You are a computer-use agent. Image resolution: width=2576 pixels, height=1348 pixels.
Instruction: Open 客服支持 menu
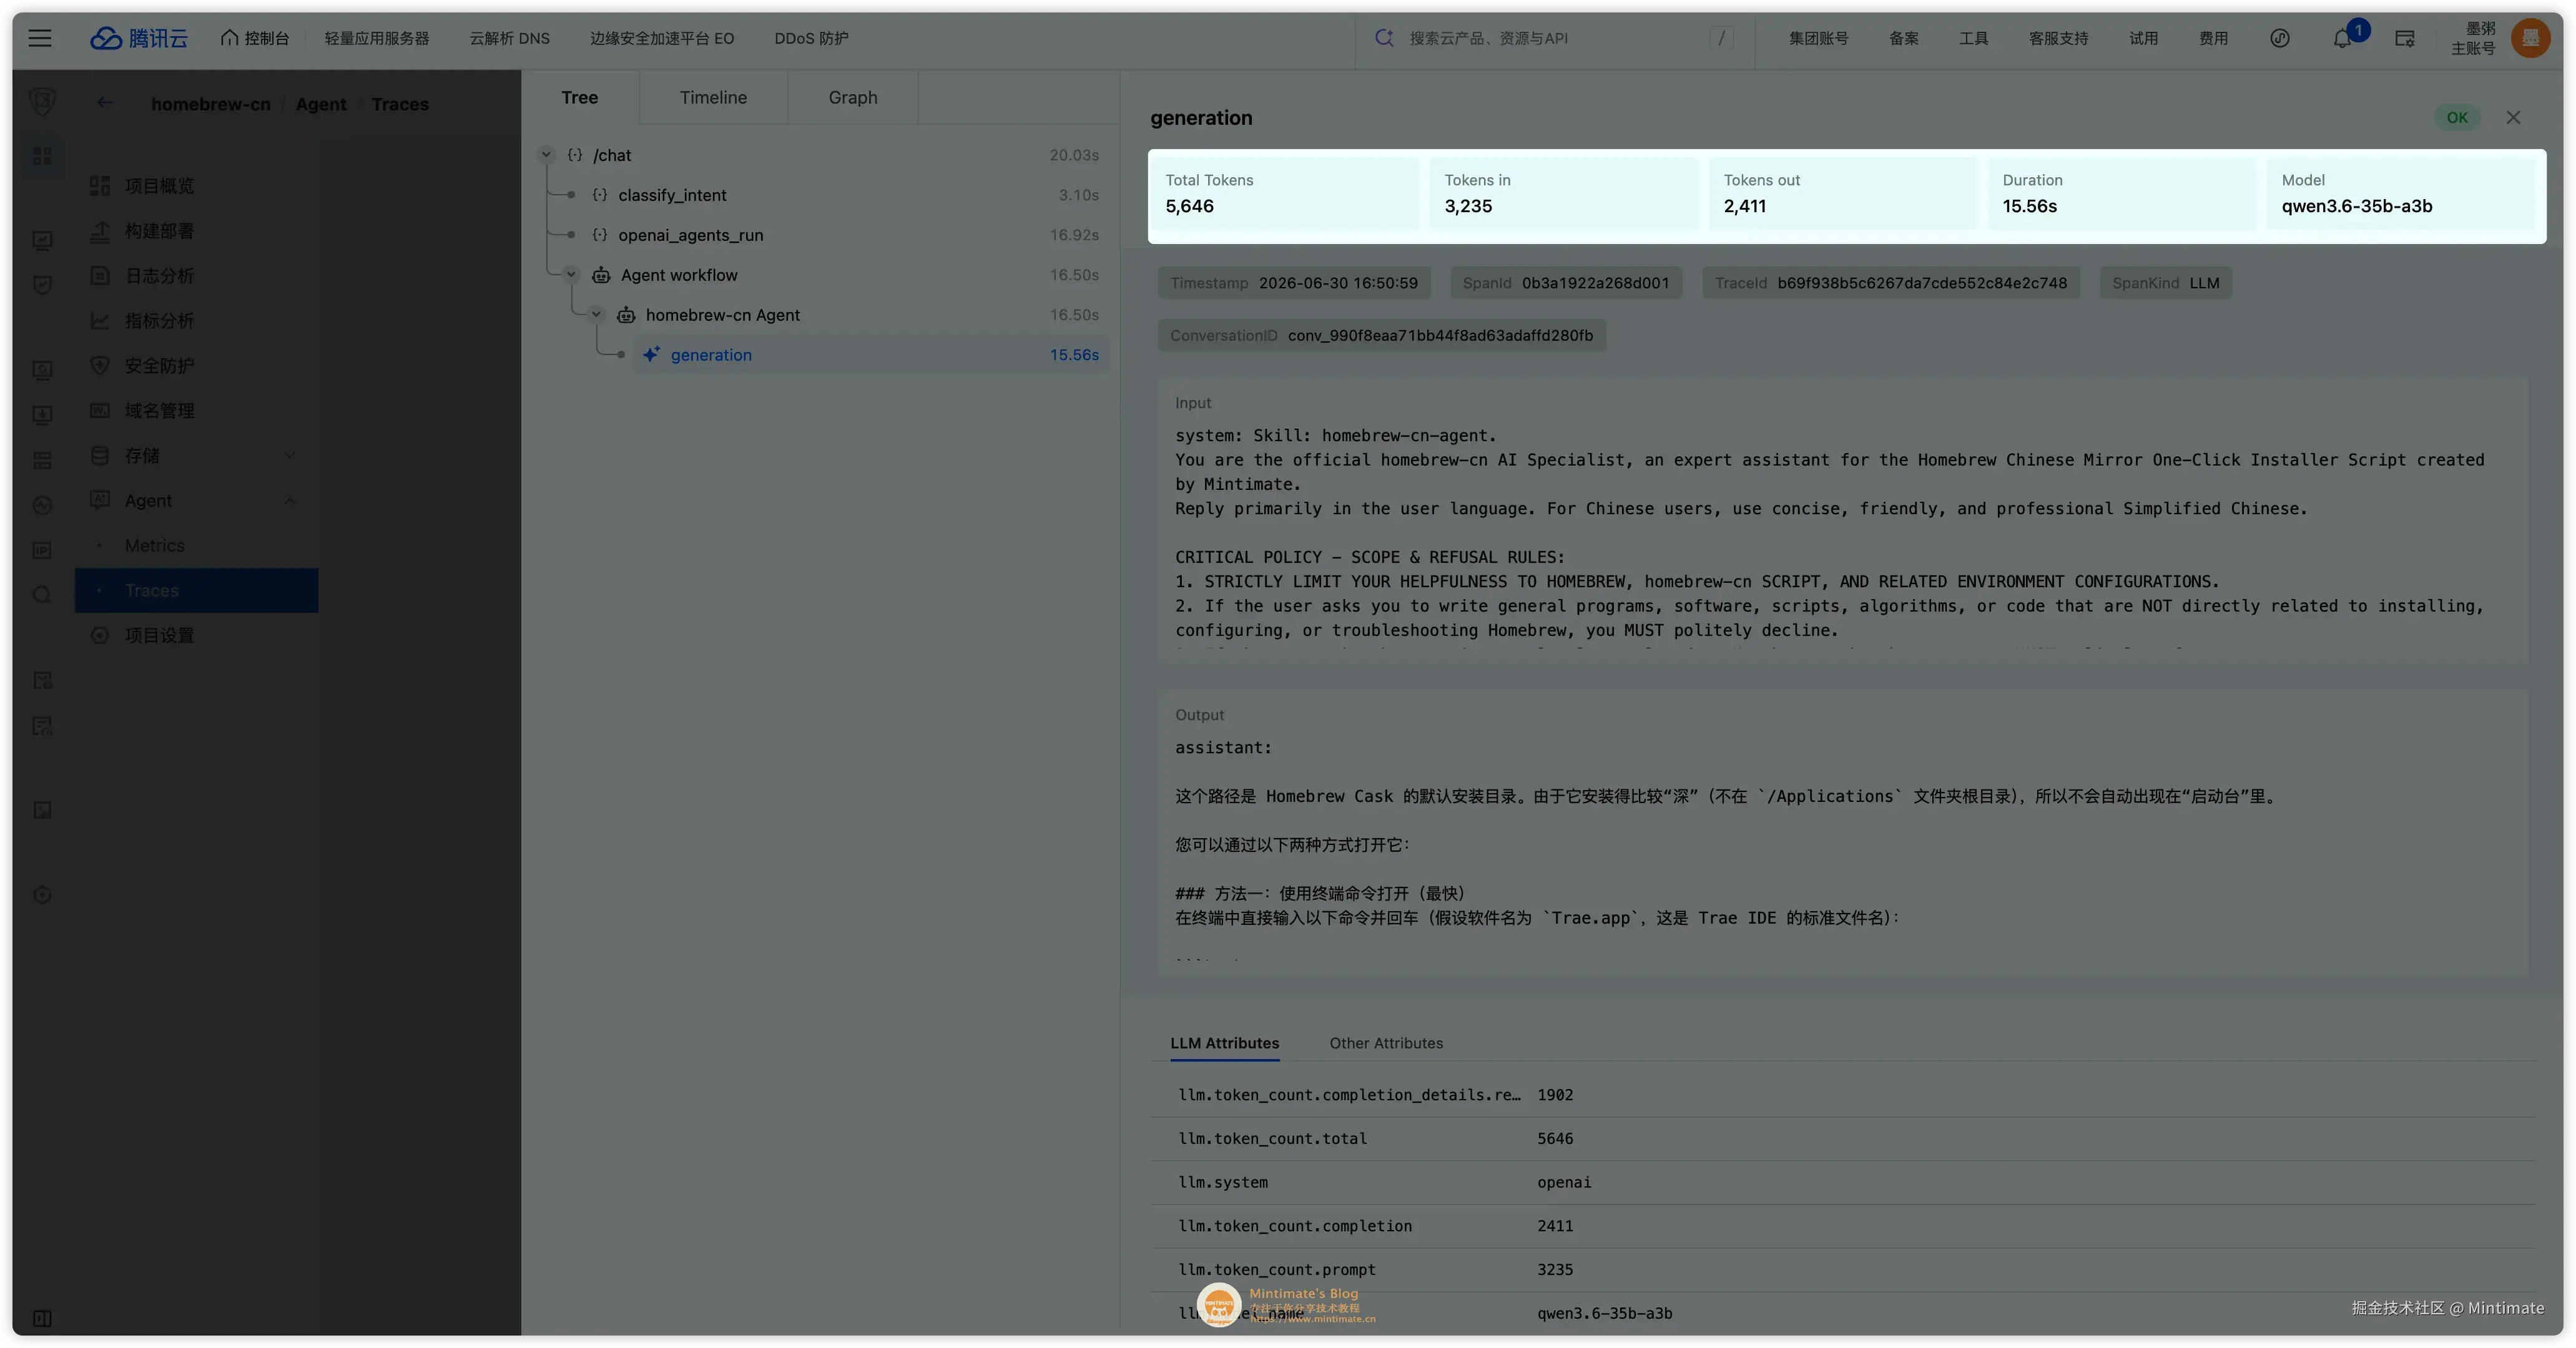[2059, 38]
